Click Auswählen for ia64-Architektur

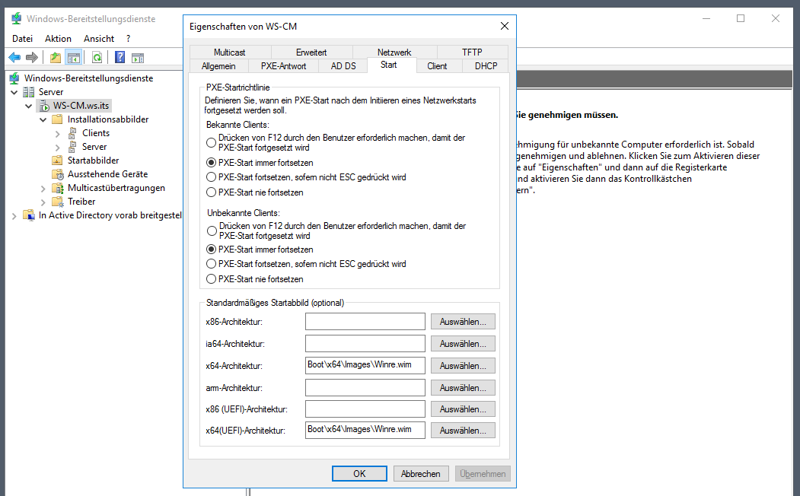463,344
